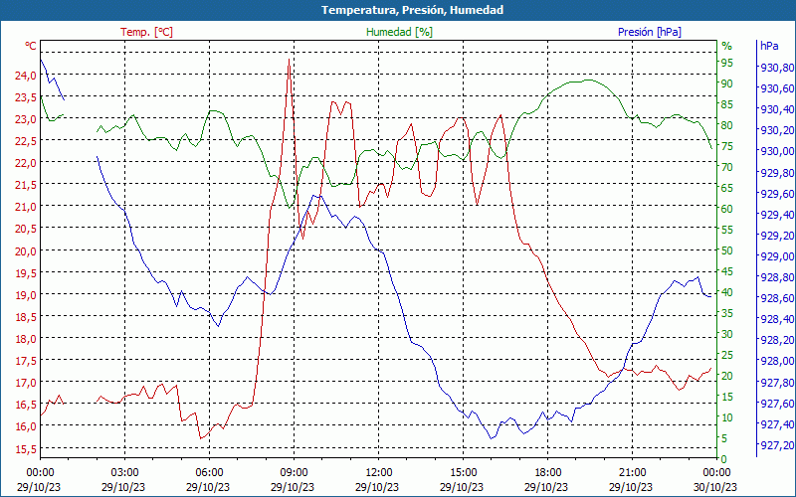Click the 23,0 temperature axis value
The height and width of the screenshot is (497, 796).
(26, 119)
